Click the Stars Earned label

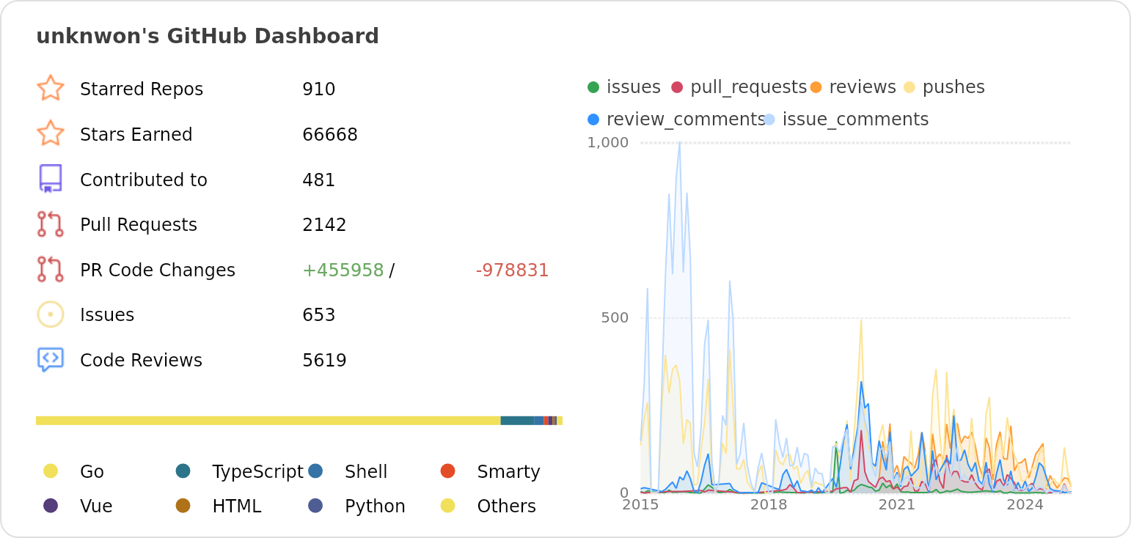point(136,135)
